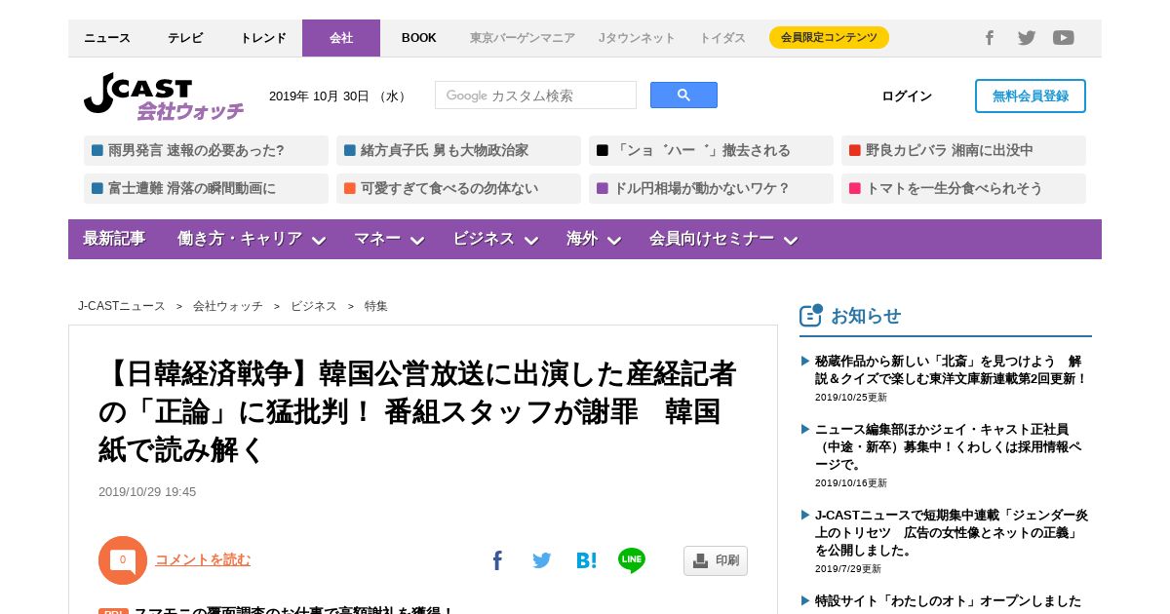1170x614 pixels.
Task: Share via Hatena Bookmark B! icon
Action: pos(586,560)
